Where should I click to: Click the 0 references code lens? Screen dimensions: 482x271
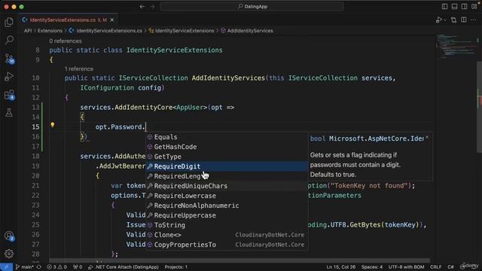(x=66, y=41)
